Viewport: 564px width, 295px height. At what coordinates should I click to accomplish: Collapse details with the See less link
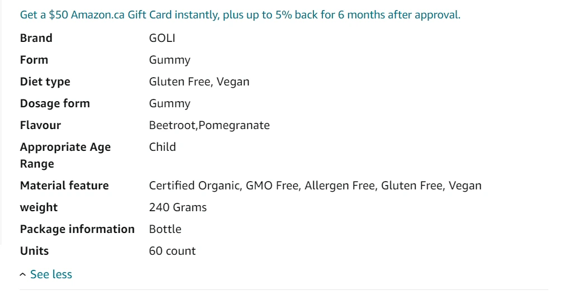(51, 274)
